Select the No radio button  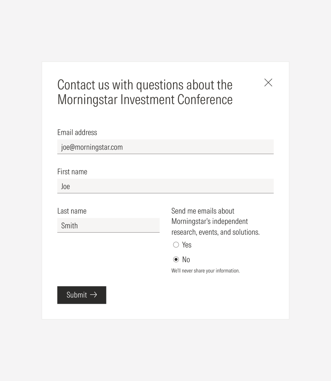[x=176, y=259]
